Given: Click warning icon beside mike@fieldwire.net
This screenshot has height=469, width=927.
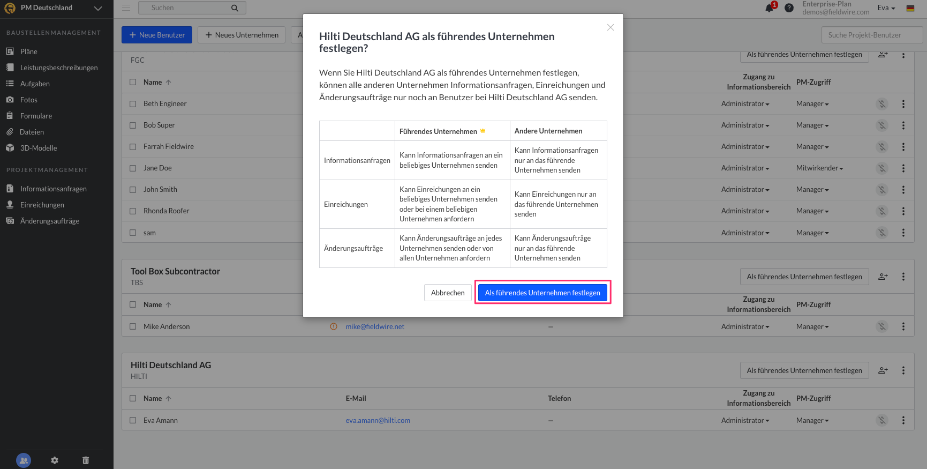Looking at the screenshot, I should point(334,326).
